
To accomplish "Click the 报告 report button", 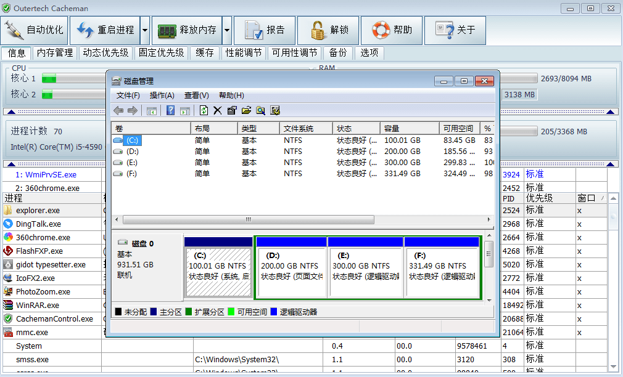I will tap(264, 30).
